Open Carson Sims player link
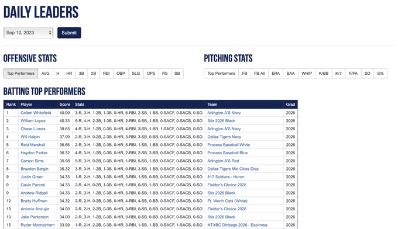This screenshot has height=229, width=398. coord(32,161)
